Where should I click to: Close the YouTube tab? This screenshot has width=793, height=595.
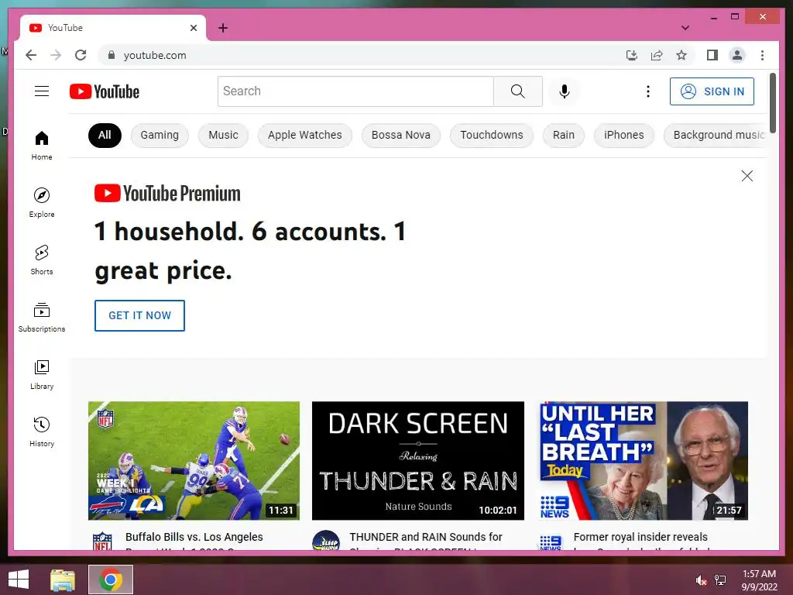(193, 28)
